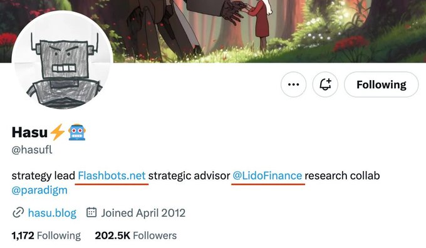
Task: Click the lightning bolt emoji next to Hasu
Action: [58, 132]
